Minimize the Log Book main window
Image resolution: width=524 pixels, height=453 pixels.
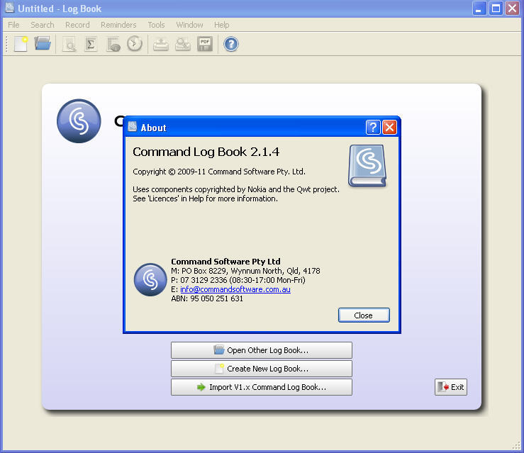[479, 8]
